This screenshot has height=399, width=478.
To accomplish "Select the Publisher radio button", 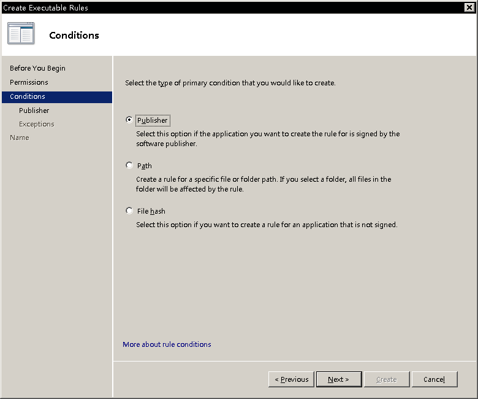I will pos(129,120).
